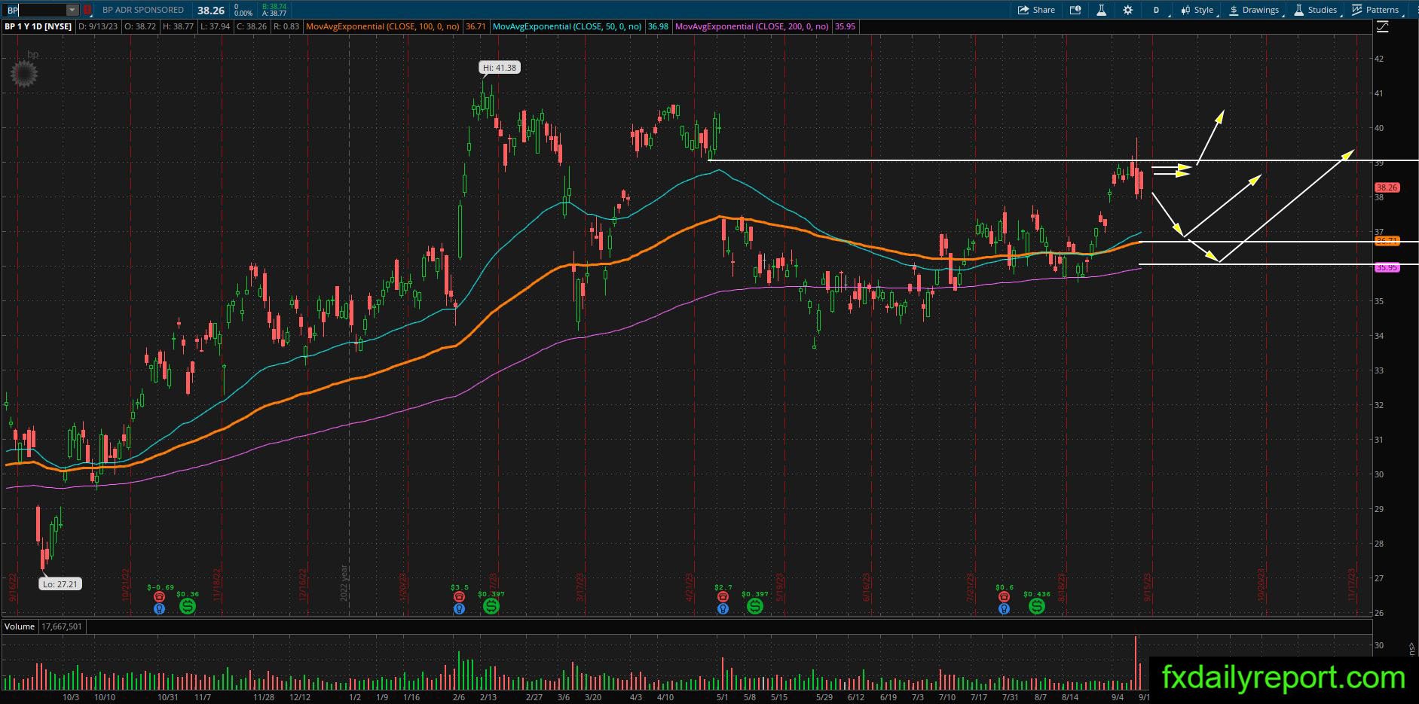The width and height of the screenshot is (1419, 704).
Task: Click the red 38.26 price axis label
Action: tap(1387, 187)
